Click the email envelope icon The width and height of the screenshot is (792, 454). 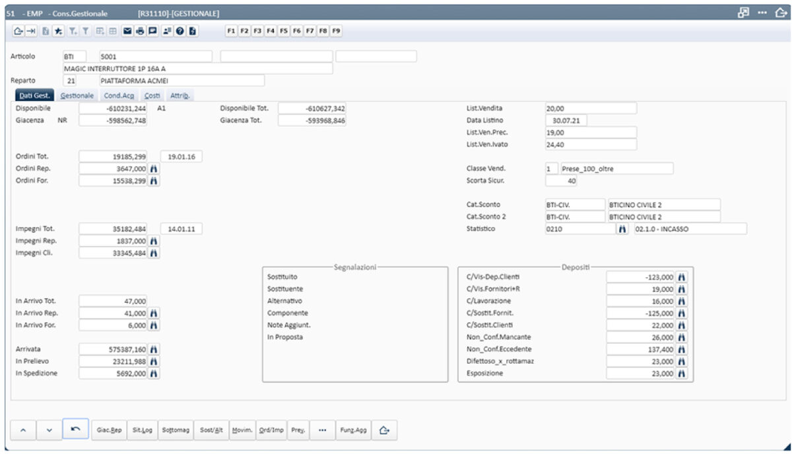pos(127,29)
